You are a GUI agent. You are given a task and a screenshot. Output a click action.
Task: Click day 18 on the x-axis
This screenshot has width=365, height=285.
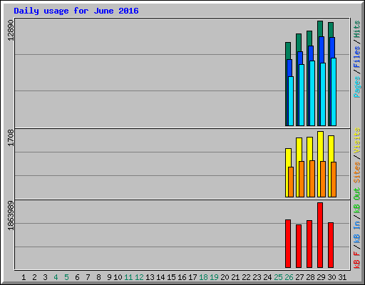click(x=203, y=277)
